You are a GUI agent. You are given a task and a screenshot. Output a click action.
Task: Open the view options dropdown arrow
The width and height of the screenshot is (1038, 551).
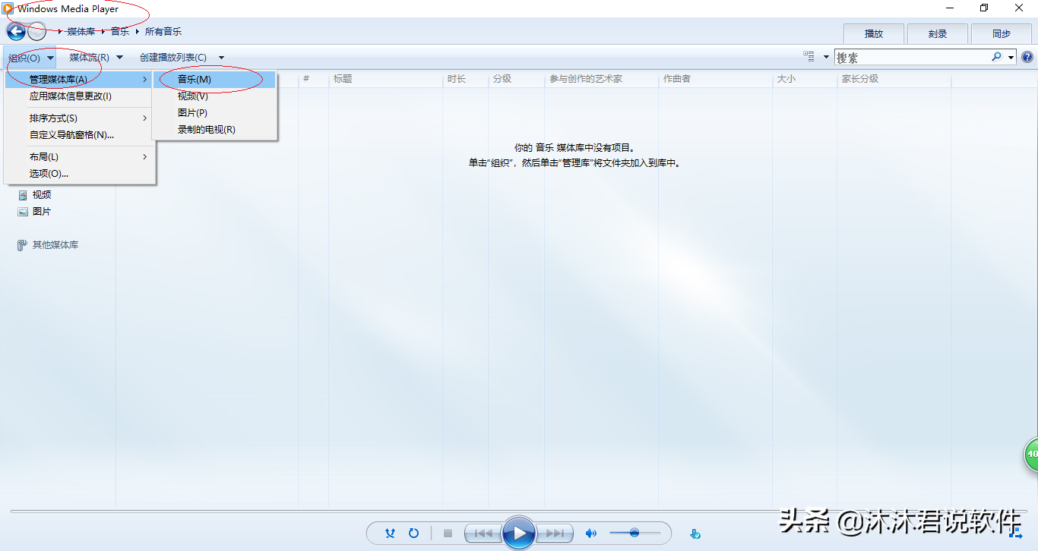pos(826,57)
